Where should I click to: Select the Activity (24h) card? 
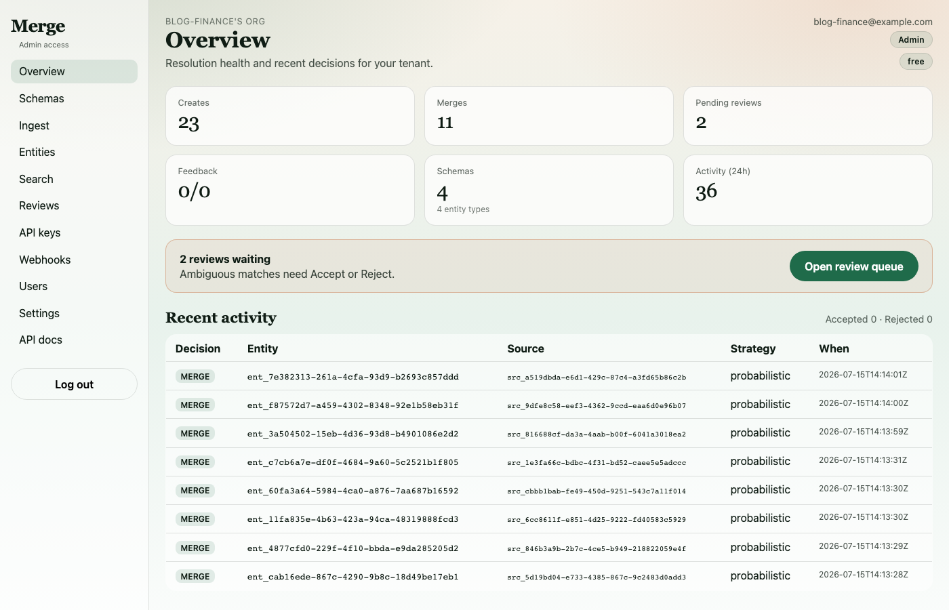[808, 190]
